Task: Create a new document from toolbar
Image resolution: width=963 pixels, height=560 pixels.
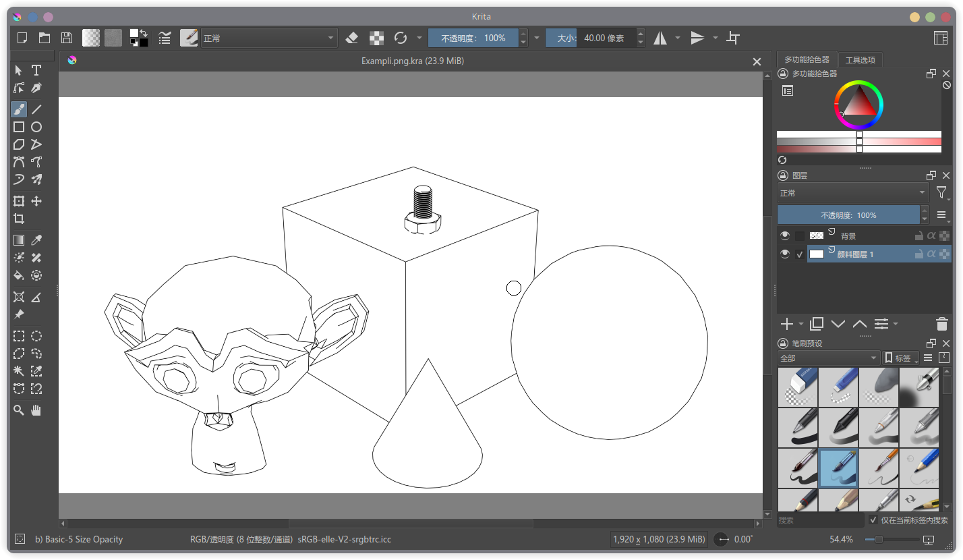Action: (22, 38)
